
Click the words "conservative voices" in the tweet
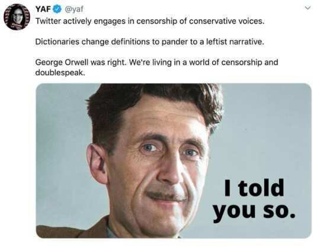tap(227, 21)
